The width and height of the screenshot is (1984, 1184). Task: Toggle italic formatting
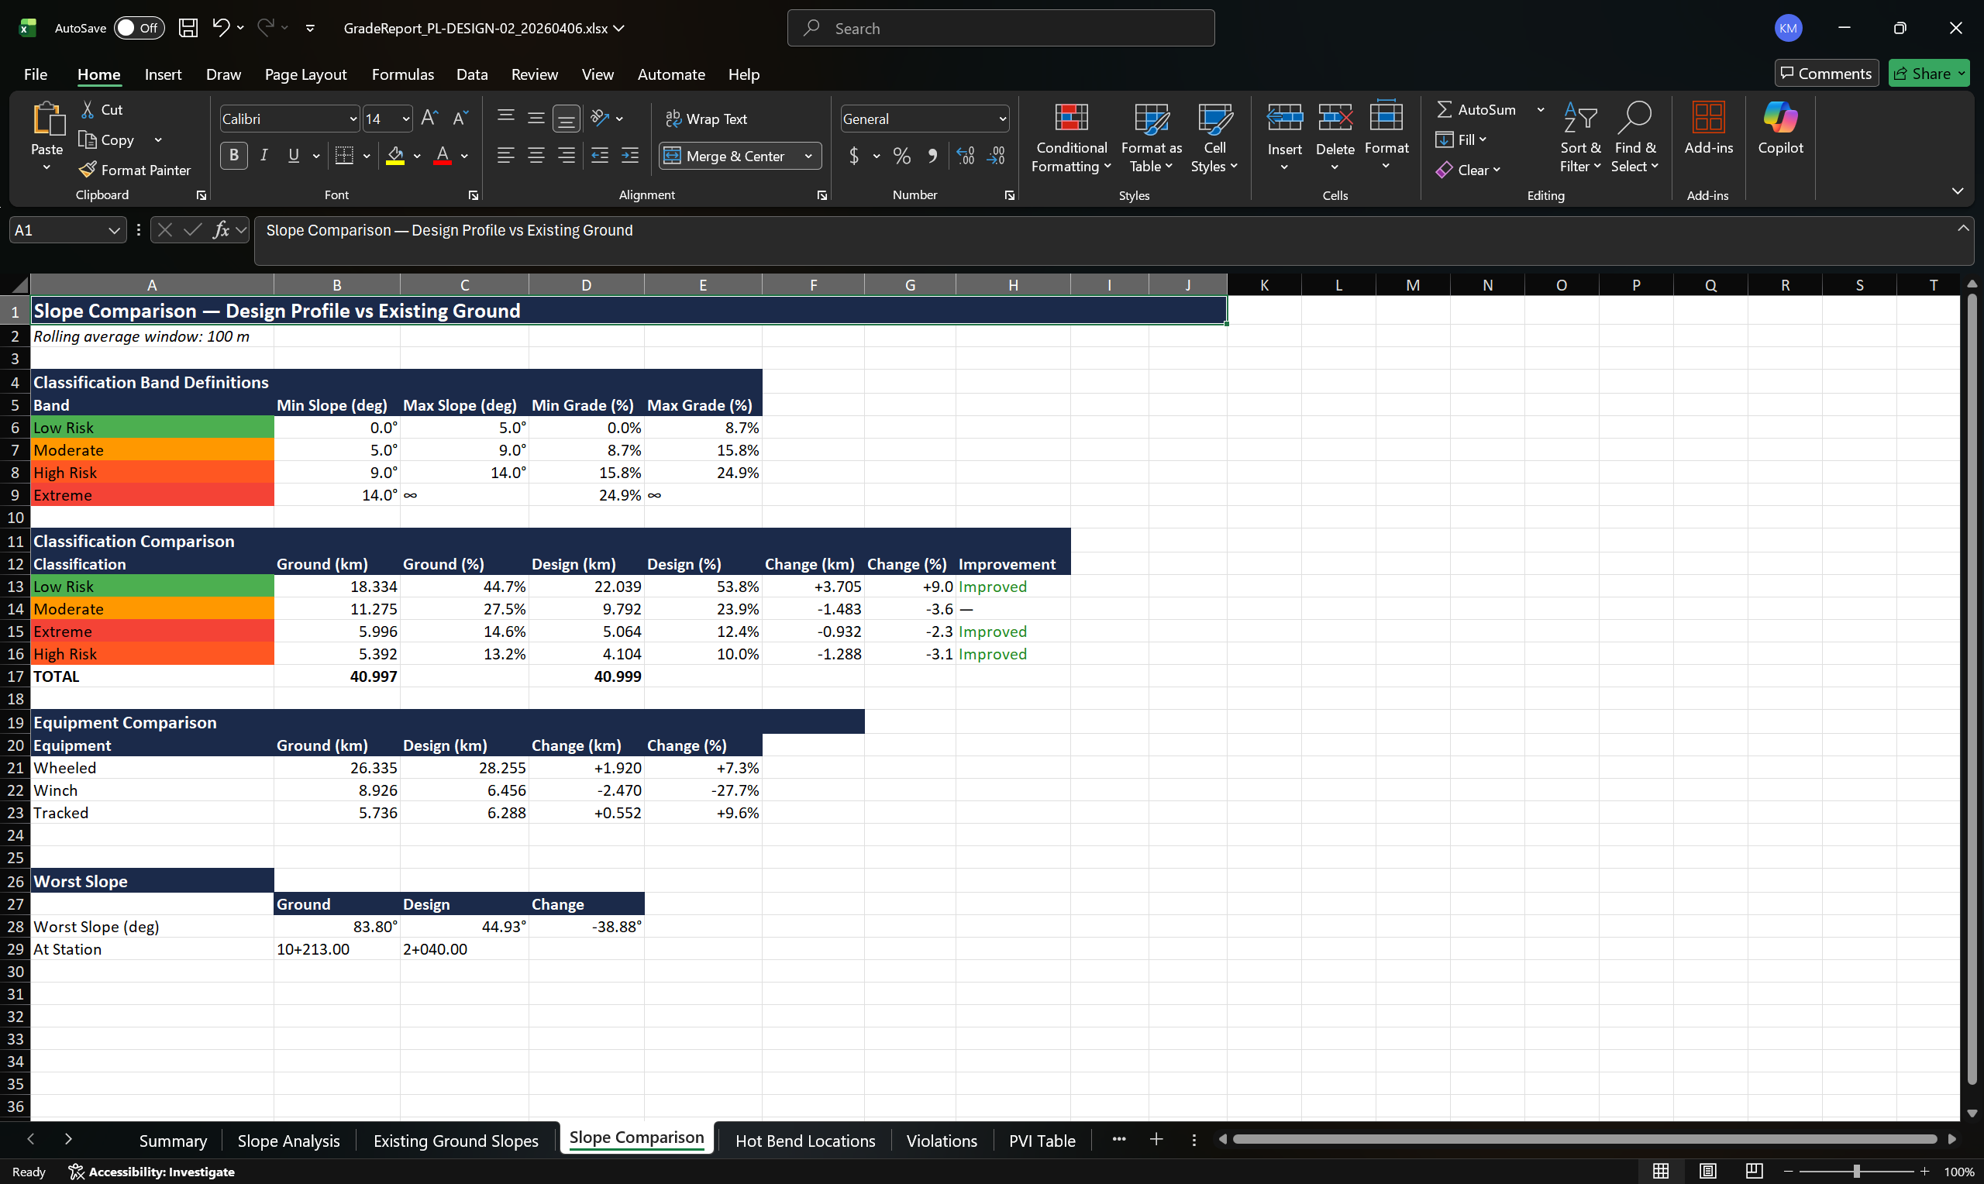(x=264, y=156)
